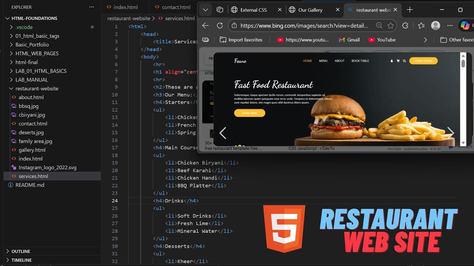
Task: Click the image viewer scrollbar up arrow
Action: coord(463,56)
